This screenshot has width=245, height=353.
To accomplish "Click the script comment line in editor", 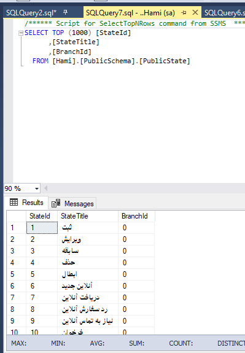I will [134, 23].
